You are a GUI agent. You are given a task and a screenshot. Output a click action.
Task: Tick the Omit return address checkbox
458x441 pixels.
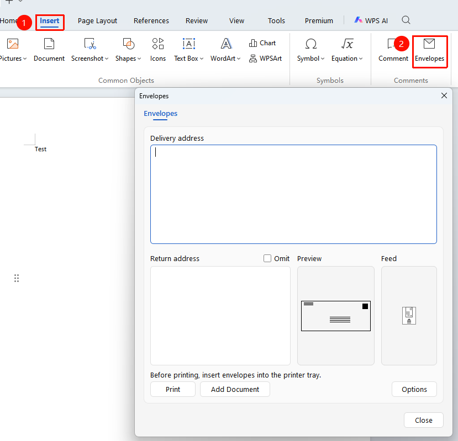267,258
